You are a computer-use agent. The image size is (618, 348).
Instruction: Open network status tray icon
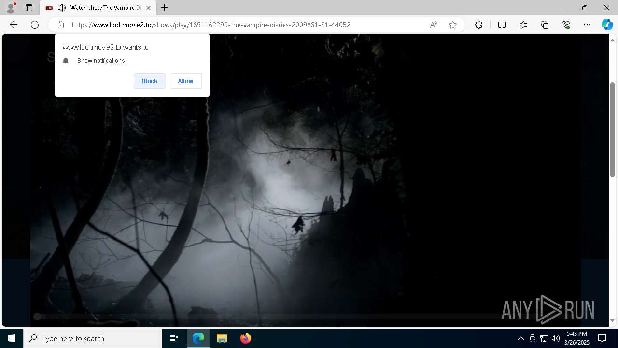click(x=544, y=338)
